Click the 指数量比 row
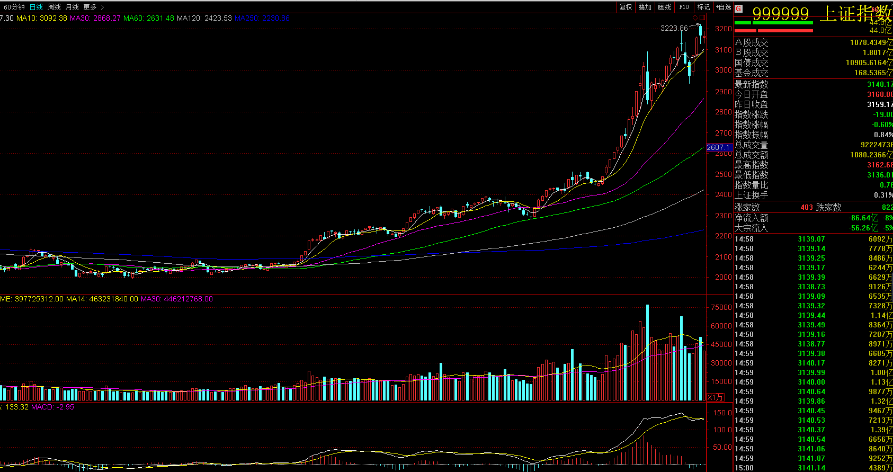The height and width of the screenshot is (472, 893). click(813, 185)
